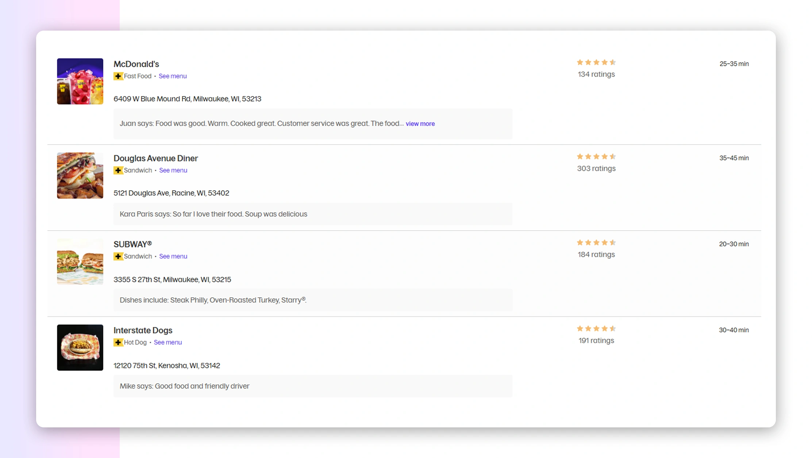Viewport: 812px width, 458px height.
Task: Open Douglas Avenue Diner See menu link
Action: 173,170
